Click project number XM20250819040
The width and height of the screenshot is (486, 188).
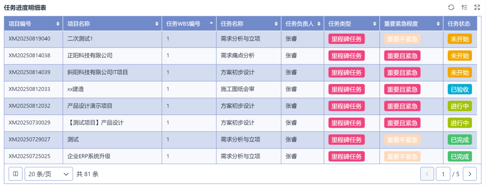pos(30,39)
